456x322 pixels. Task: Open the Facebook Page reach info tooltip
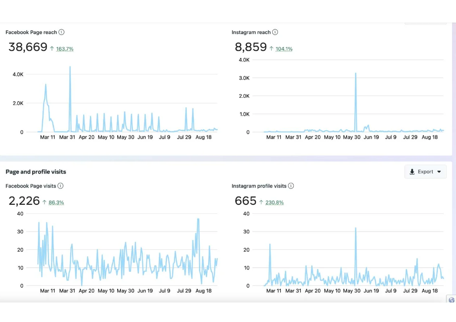[x=62, y=32]
